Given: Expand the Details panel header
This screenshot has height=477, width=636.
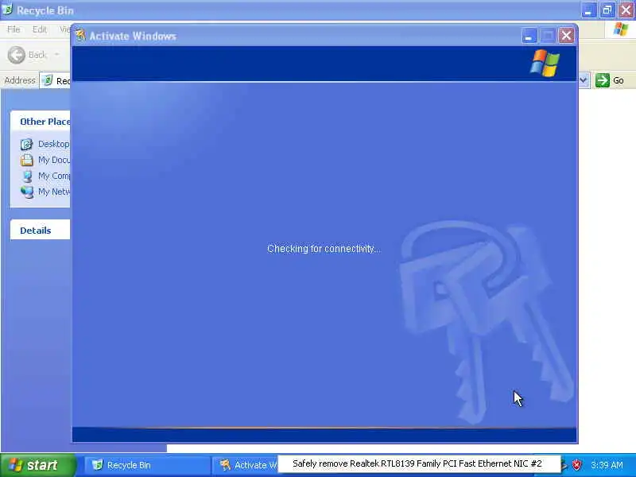Looking at the screenshot, I should pyautogui.click(x=41, y=231).
